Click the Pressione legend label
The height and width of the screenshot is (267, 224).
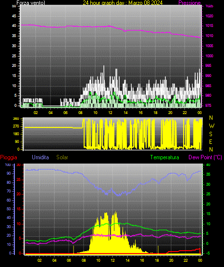pos(189,3)
